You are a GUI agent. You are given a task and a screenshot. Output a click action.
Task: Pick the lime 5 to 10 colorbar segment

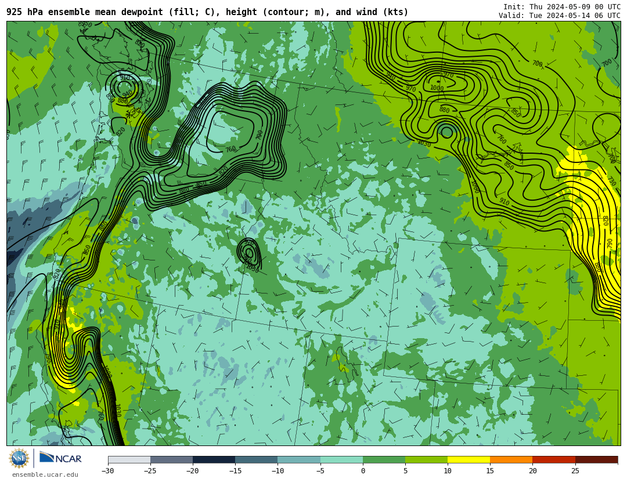pyautogui.click(x=426, y=460)
